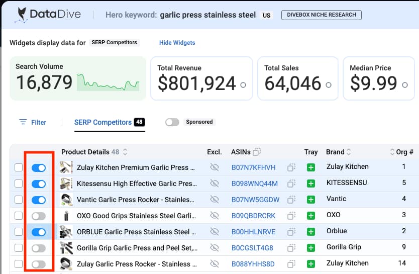Copy ASIN icon next to B00HHLNRVE
Screen dimensions: 419x274
pyautogui.click(x=291, y=232)
